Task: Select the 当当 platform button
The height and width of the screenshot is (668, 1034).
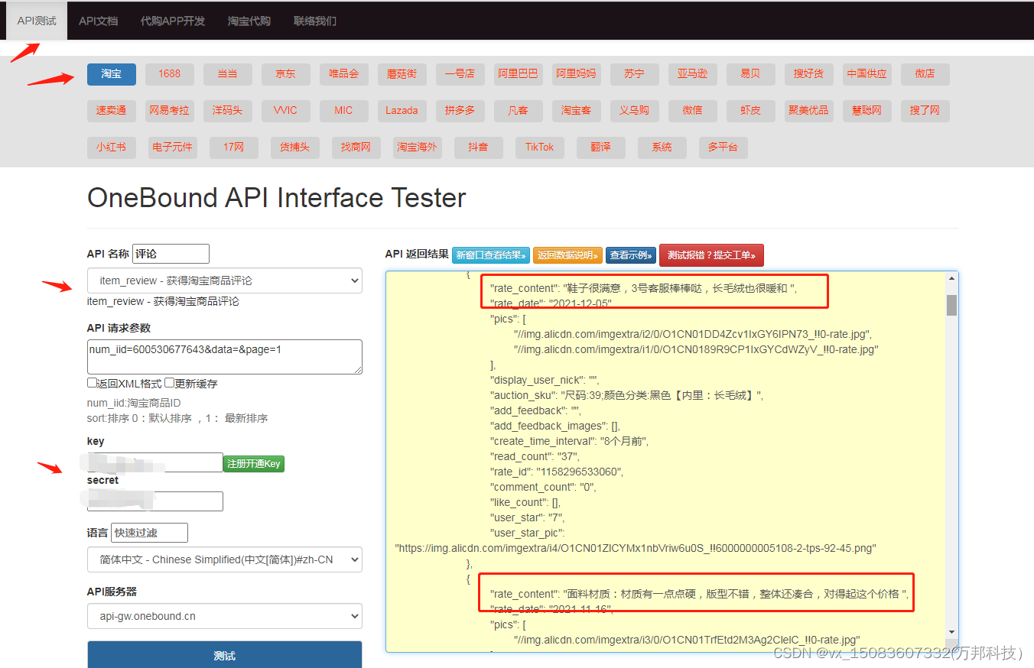Action: pos(228,74)
